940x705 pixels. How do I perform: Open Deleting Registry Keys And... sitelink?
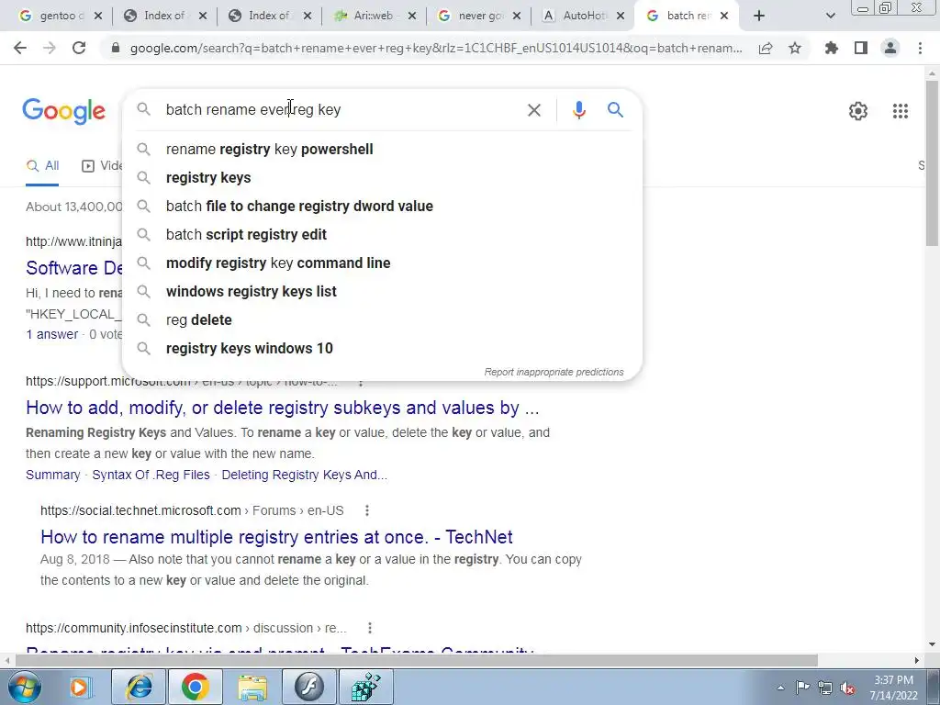[305, 475]
